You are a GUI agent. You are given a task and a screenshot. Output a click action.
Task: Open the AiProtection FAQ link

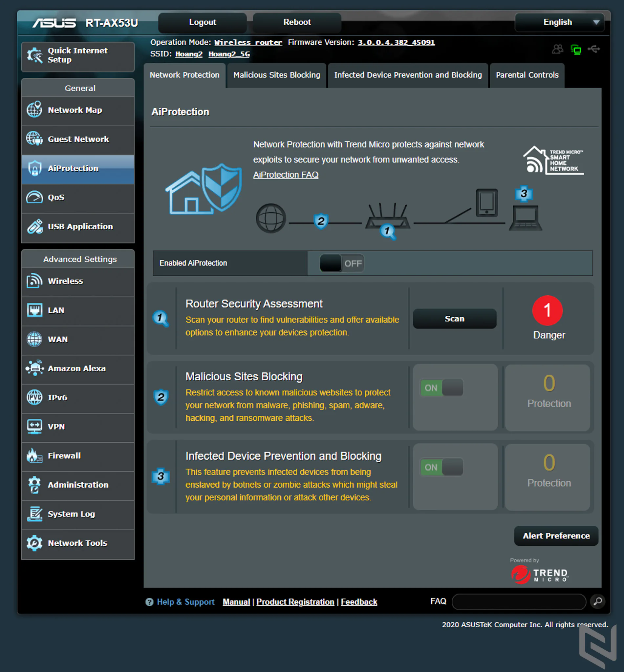(286, 175)
